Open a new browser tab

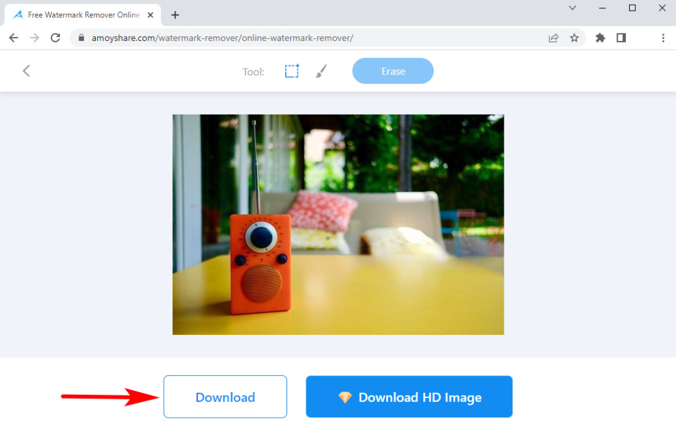pos(175,14)
